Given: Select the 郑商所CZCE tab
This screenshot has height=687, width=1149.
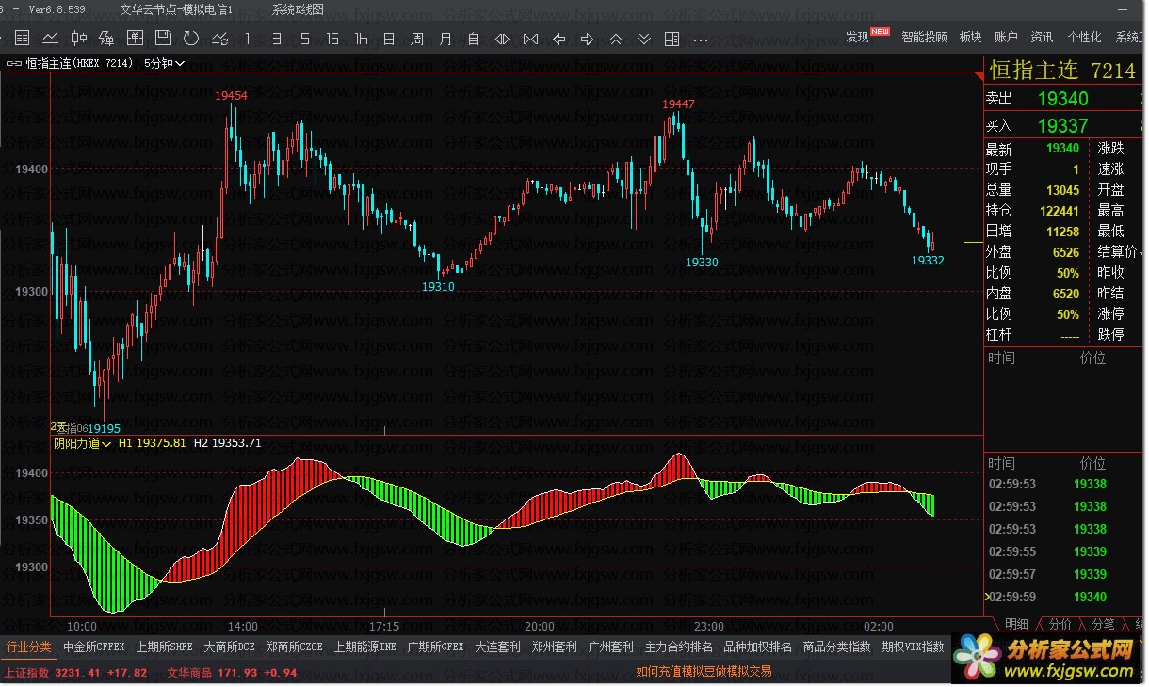Looking at the screenshot, I should coord(295,647).
